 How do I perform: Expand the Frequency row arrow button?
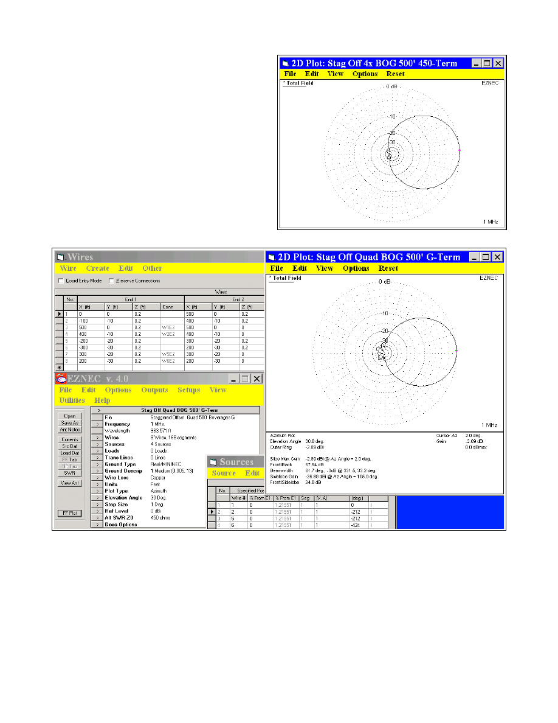click(96, 424)
